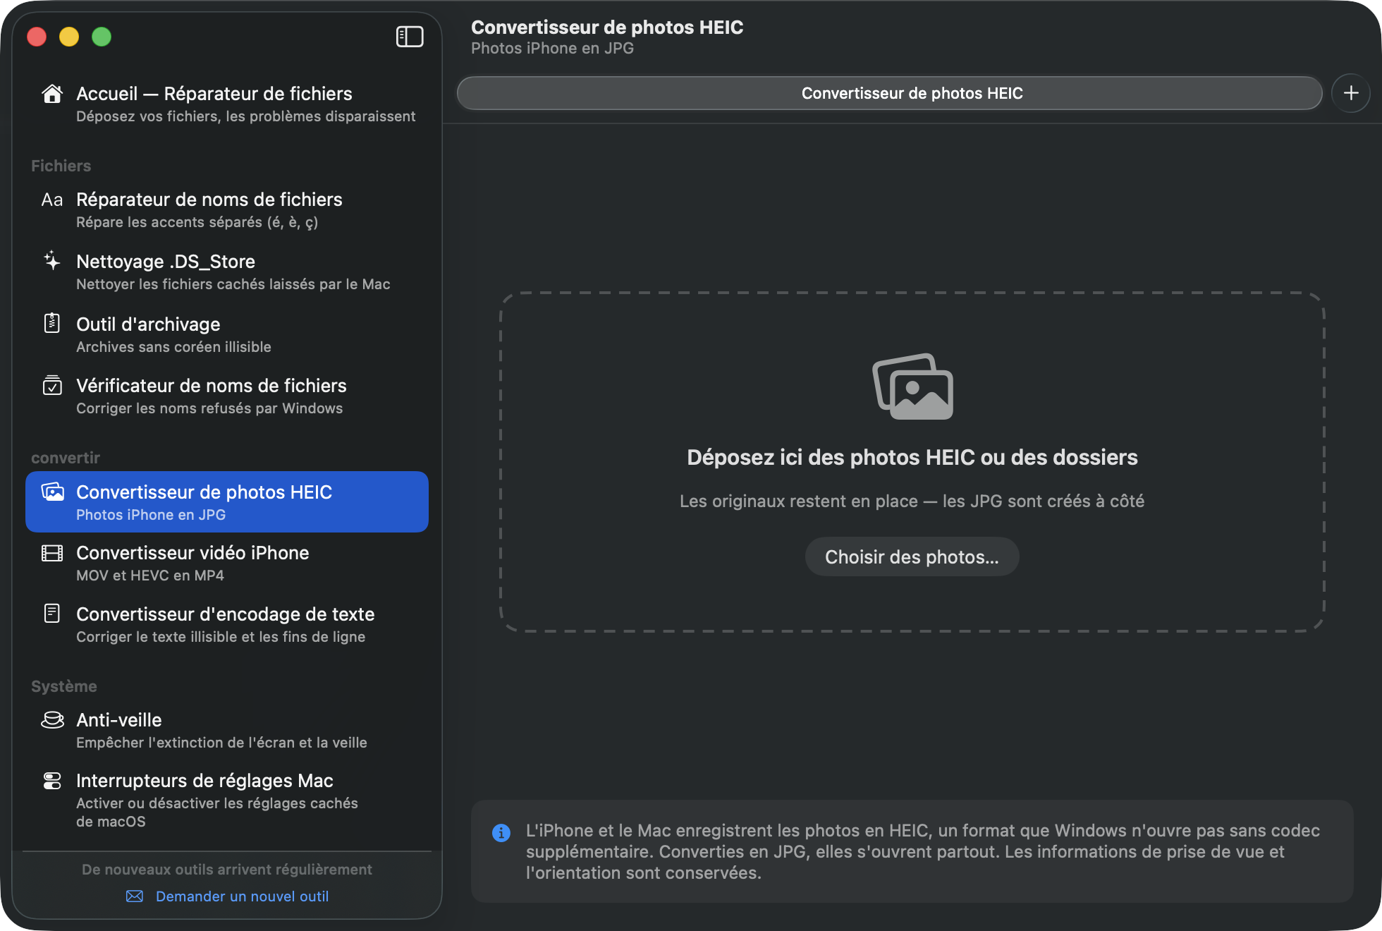Screen dimensions: 1382x931
Task: Open Convertisseur vidéo iPhone
Action: (x=227, y=563)
